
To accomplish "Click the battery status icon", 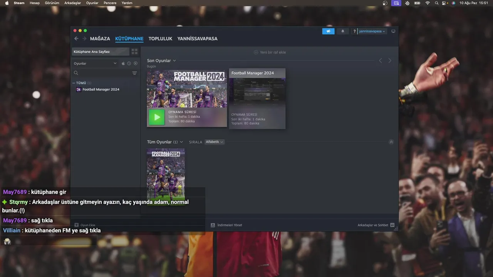I will (x=417, y=3).
